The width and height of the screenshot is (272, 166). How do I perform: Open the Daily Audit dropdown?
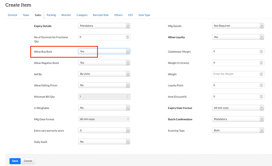point(104,142)
